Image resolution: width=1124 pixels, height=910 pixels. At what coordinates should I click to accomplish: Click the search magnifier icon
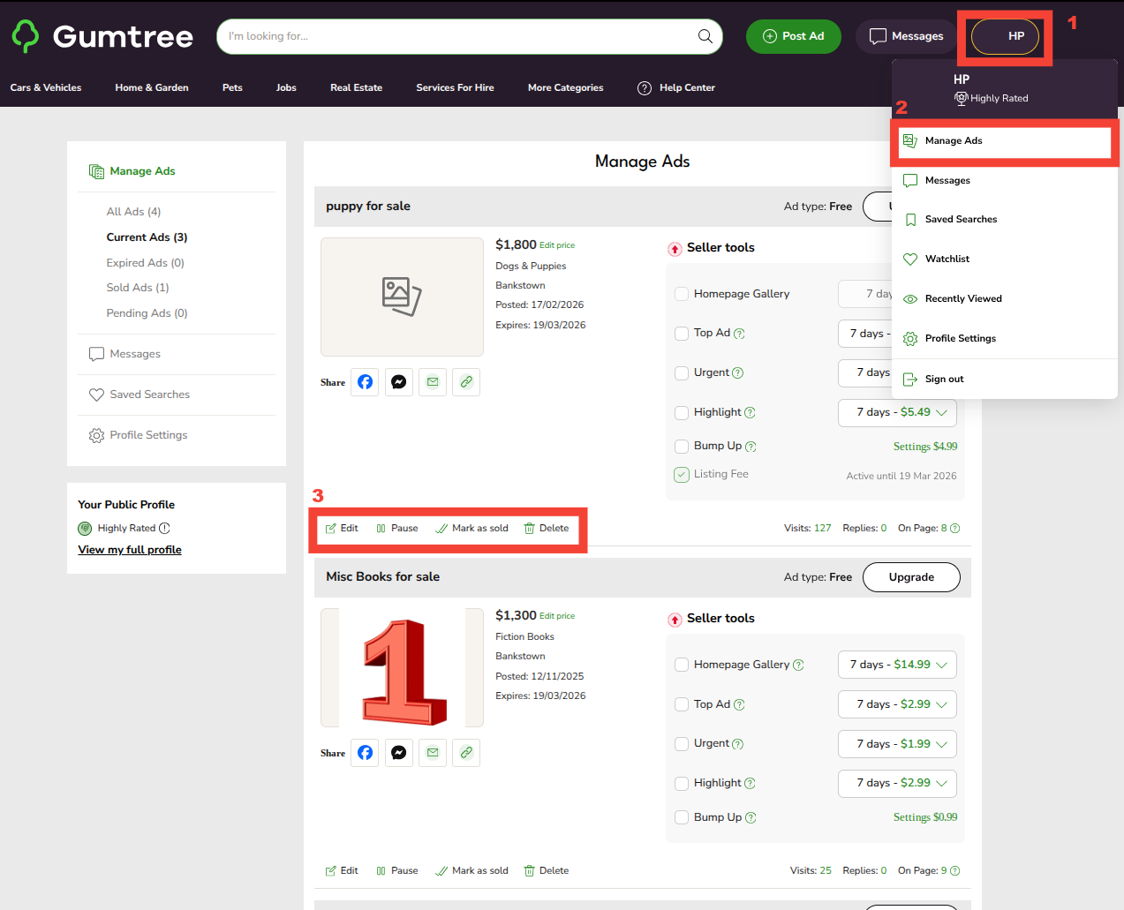click(x=705, y=36)
